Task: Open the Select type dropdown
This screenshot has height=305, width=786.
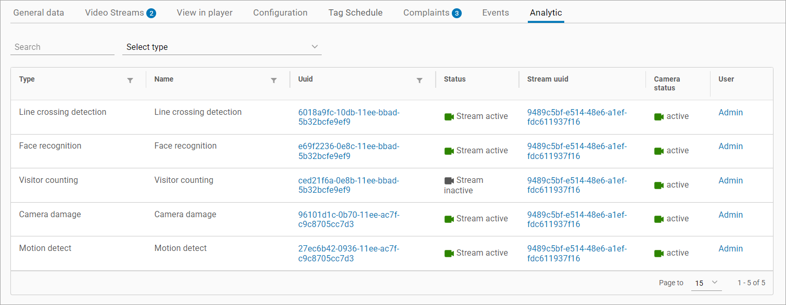Action: (x=222, y=47)
